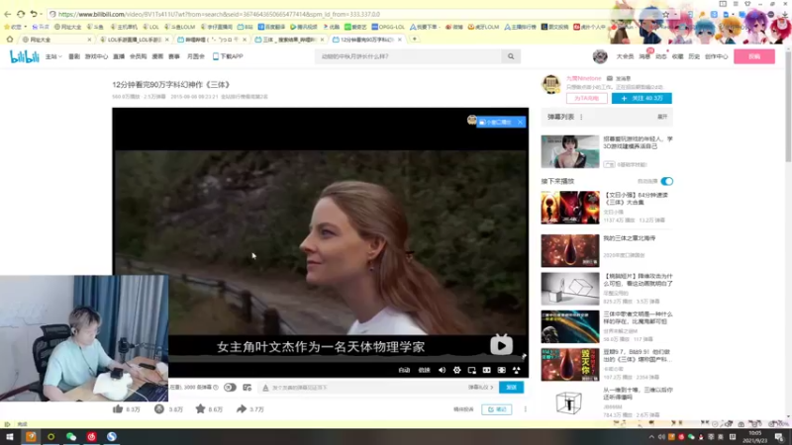Viewport: 792px width, 445px height.
Task: Click the browser home icon
Action: click(10, 39)
